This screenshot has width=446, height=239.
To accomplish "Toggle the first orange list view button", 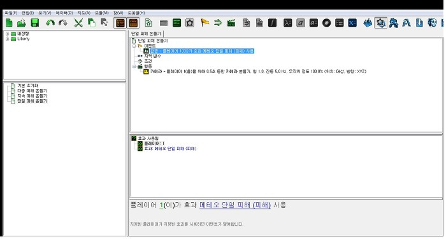I will 120,23.
